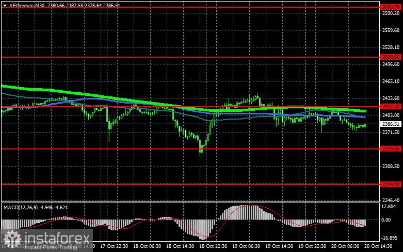The image size is (403, 252).
Task: Click the 2246.40 price scale value
Action: click(x=391, y=200)
